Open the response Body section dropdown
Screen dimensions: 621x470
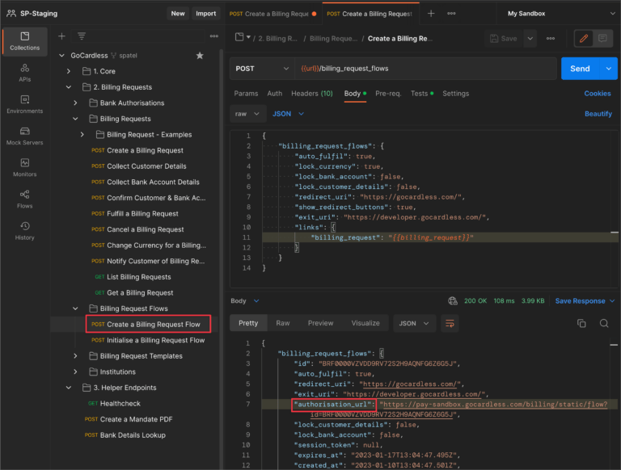coord(245,301)
